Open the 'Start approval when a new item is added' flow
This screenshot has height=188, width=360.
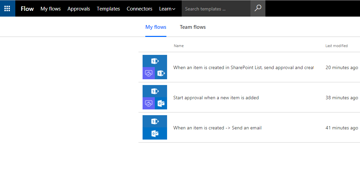(216, 98)
